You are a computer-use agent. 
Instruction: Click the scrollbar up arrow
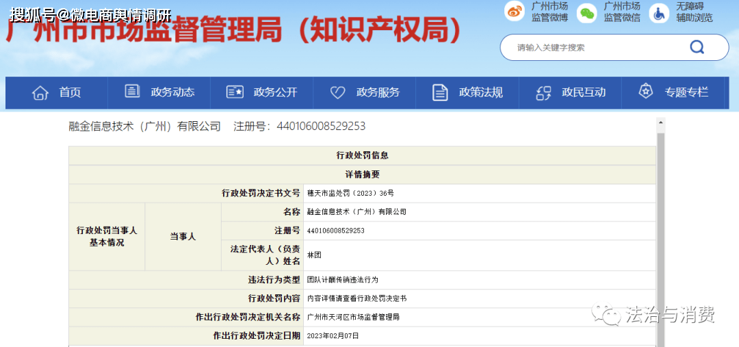coord(660,124)
